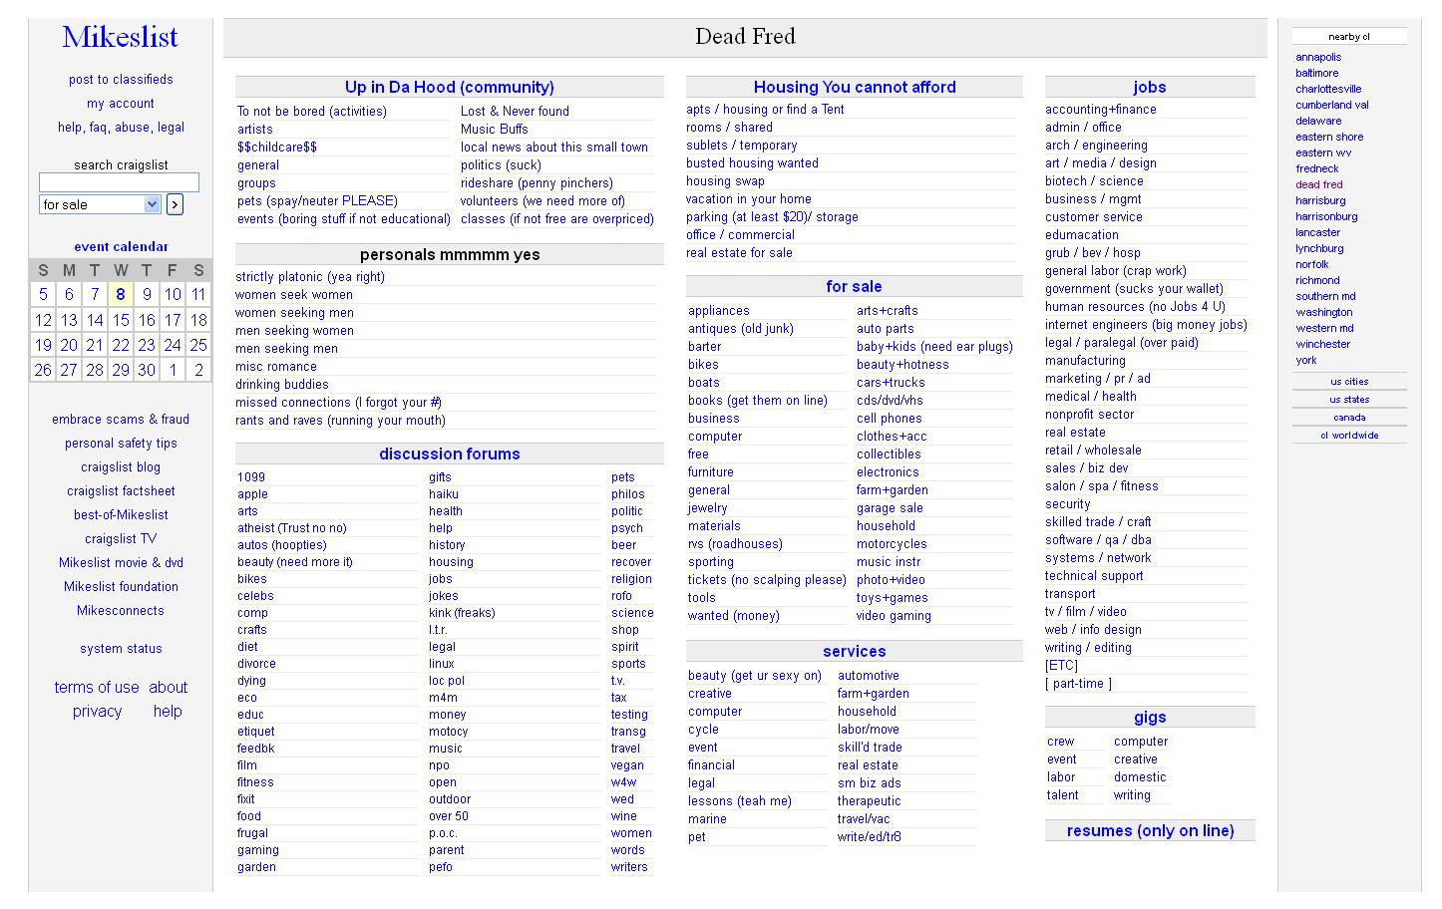Open 'beauty (get ur sexy on)' services link
1442x909 pixels.
point(755,676)
